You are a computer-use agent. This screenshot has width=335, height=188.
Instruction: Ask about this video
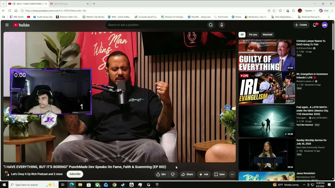click(x=204, y=174)
